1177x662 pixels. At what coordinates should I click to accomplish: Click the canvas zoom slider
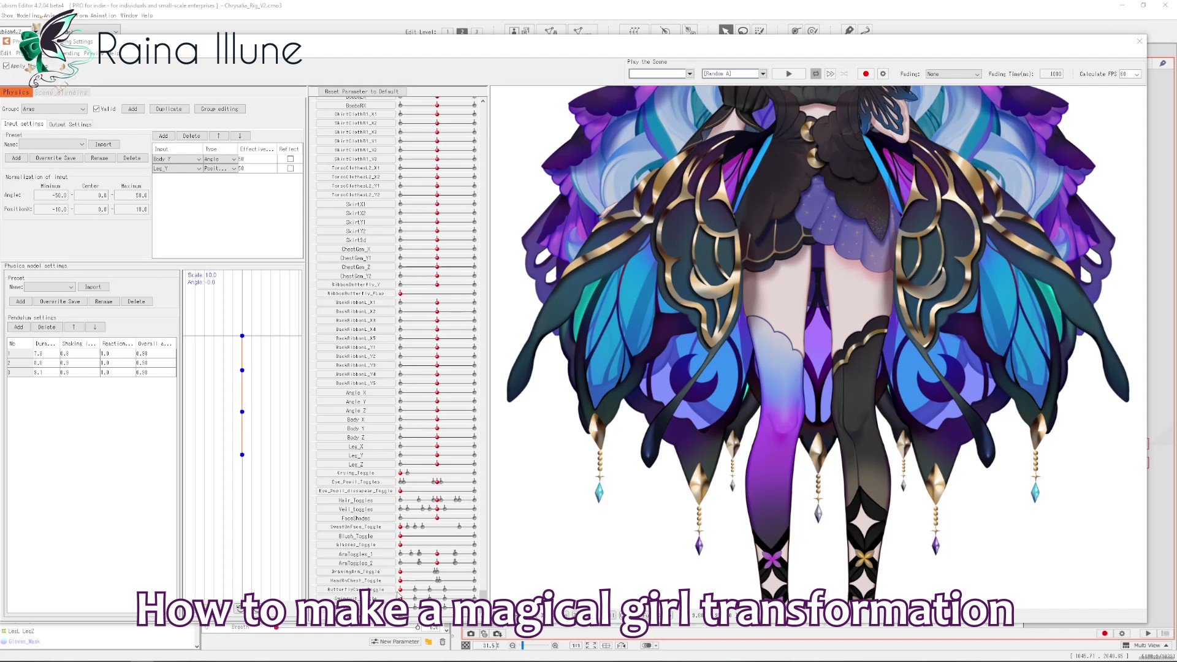533,645
